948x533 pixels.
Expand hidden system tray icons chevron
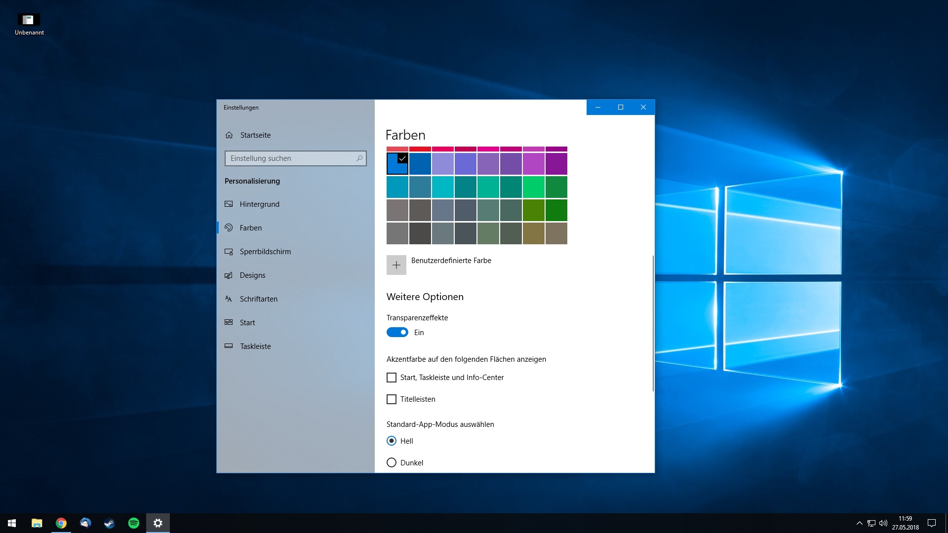tap(859, 523)
